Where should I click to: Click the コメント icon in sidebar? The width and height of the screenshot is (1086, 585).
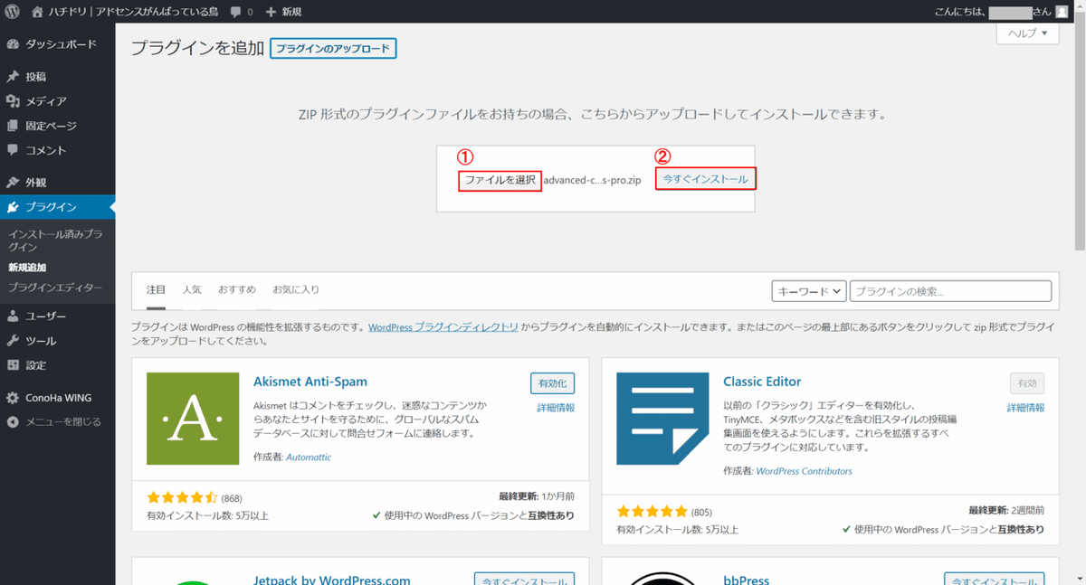[13, 150]
